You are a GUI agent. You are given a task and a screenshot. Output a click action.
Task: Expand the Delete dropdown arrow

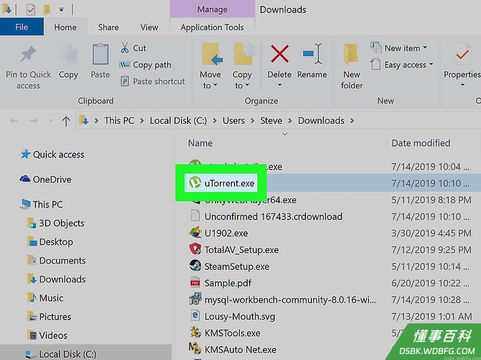(x=279, y=85)
